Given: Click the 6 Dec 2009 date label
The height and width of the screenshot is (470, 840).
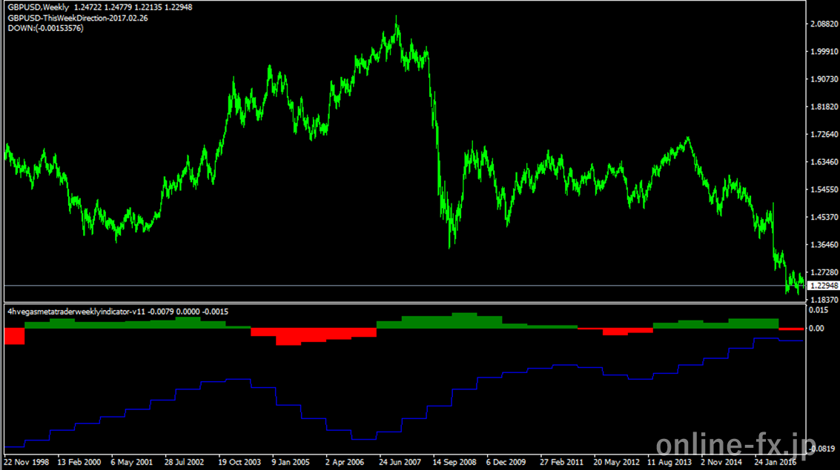Looking at the screenshot, I should pyautogui.click(x=506, y=462).
